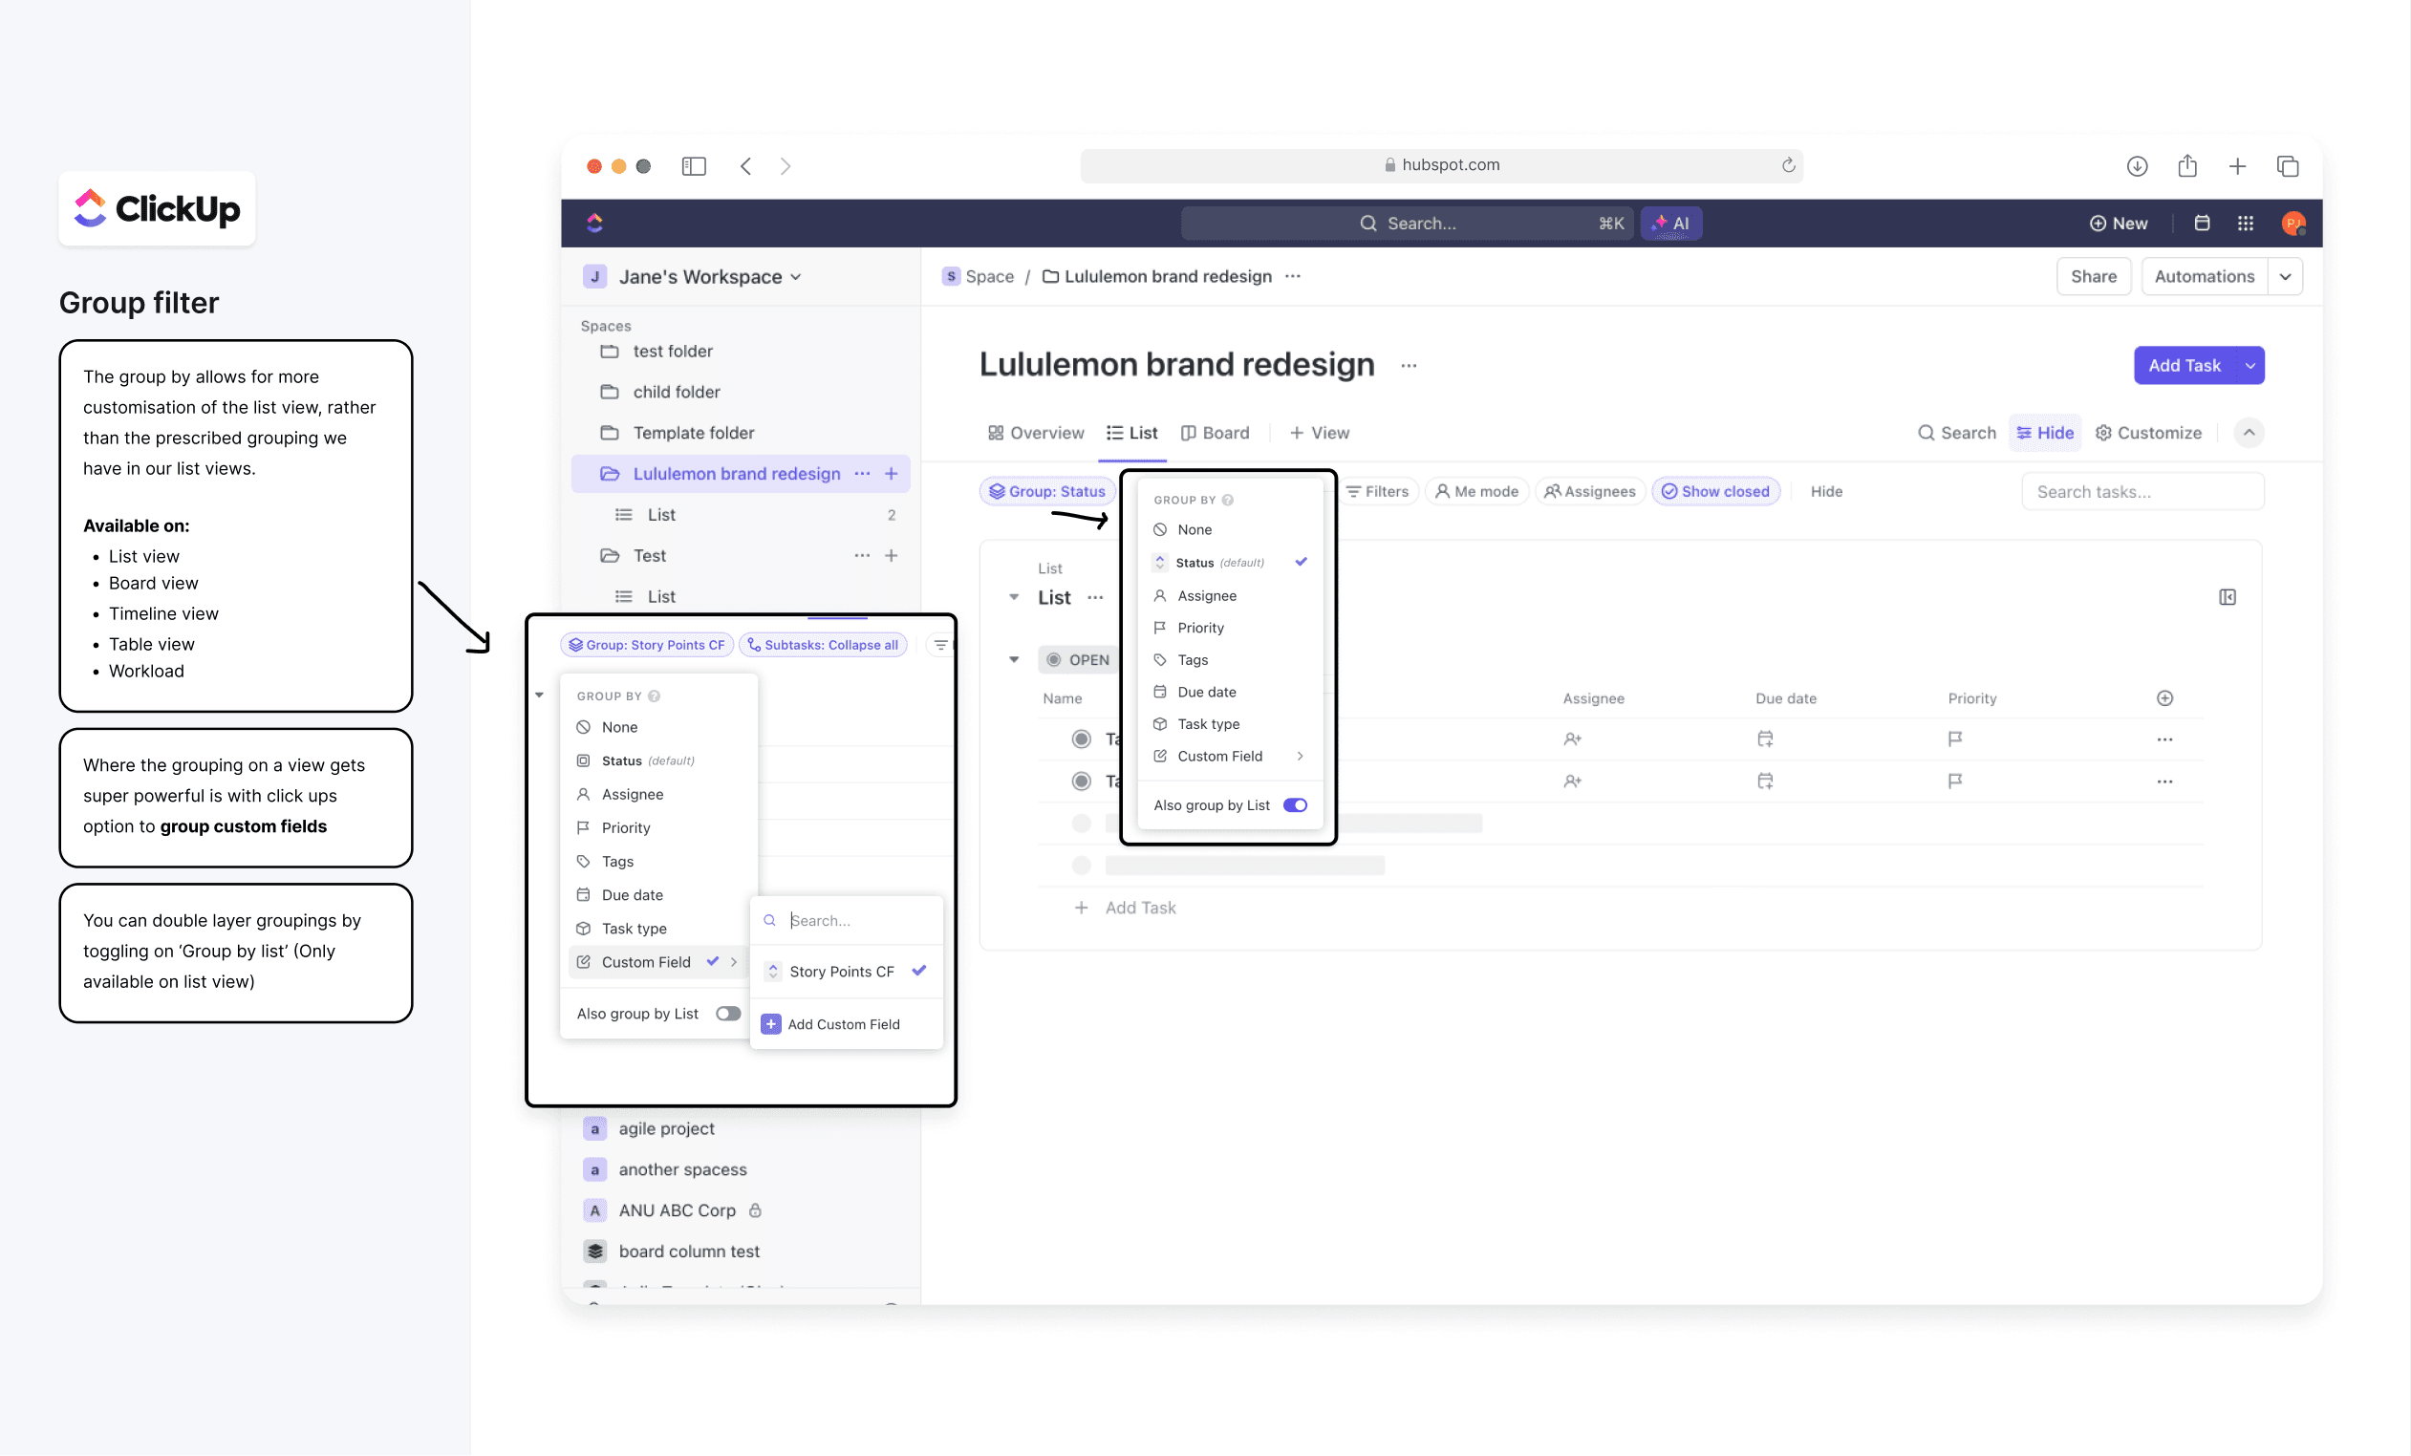The width and height of the screenshot is (2411, 1456).
Task: Click the plus next to Lululemon brand redesign folder
Action: pos(892,474)
